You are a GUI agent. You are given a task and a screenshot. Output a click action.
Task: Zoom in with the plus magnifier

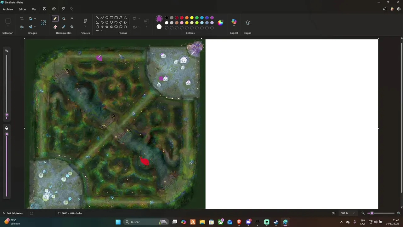coord(399,213)
